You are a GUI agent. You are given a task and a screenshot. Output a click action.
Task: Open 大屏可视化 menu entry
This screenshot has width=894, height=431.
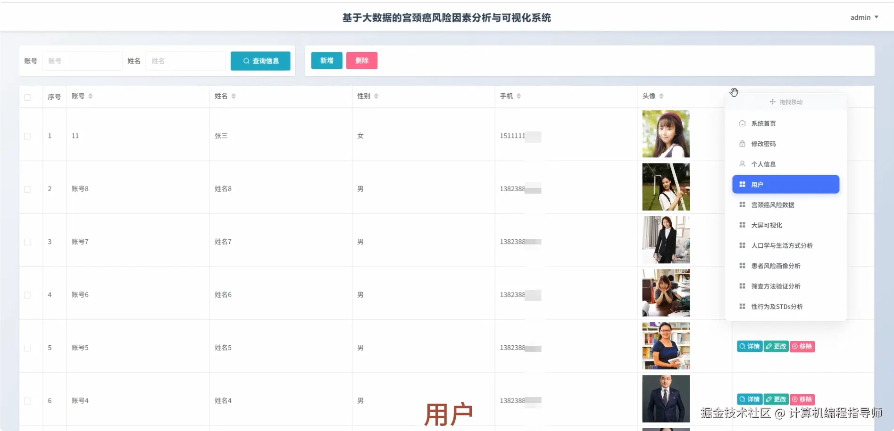[785, 225]
